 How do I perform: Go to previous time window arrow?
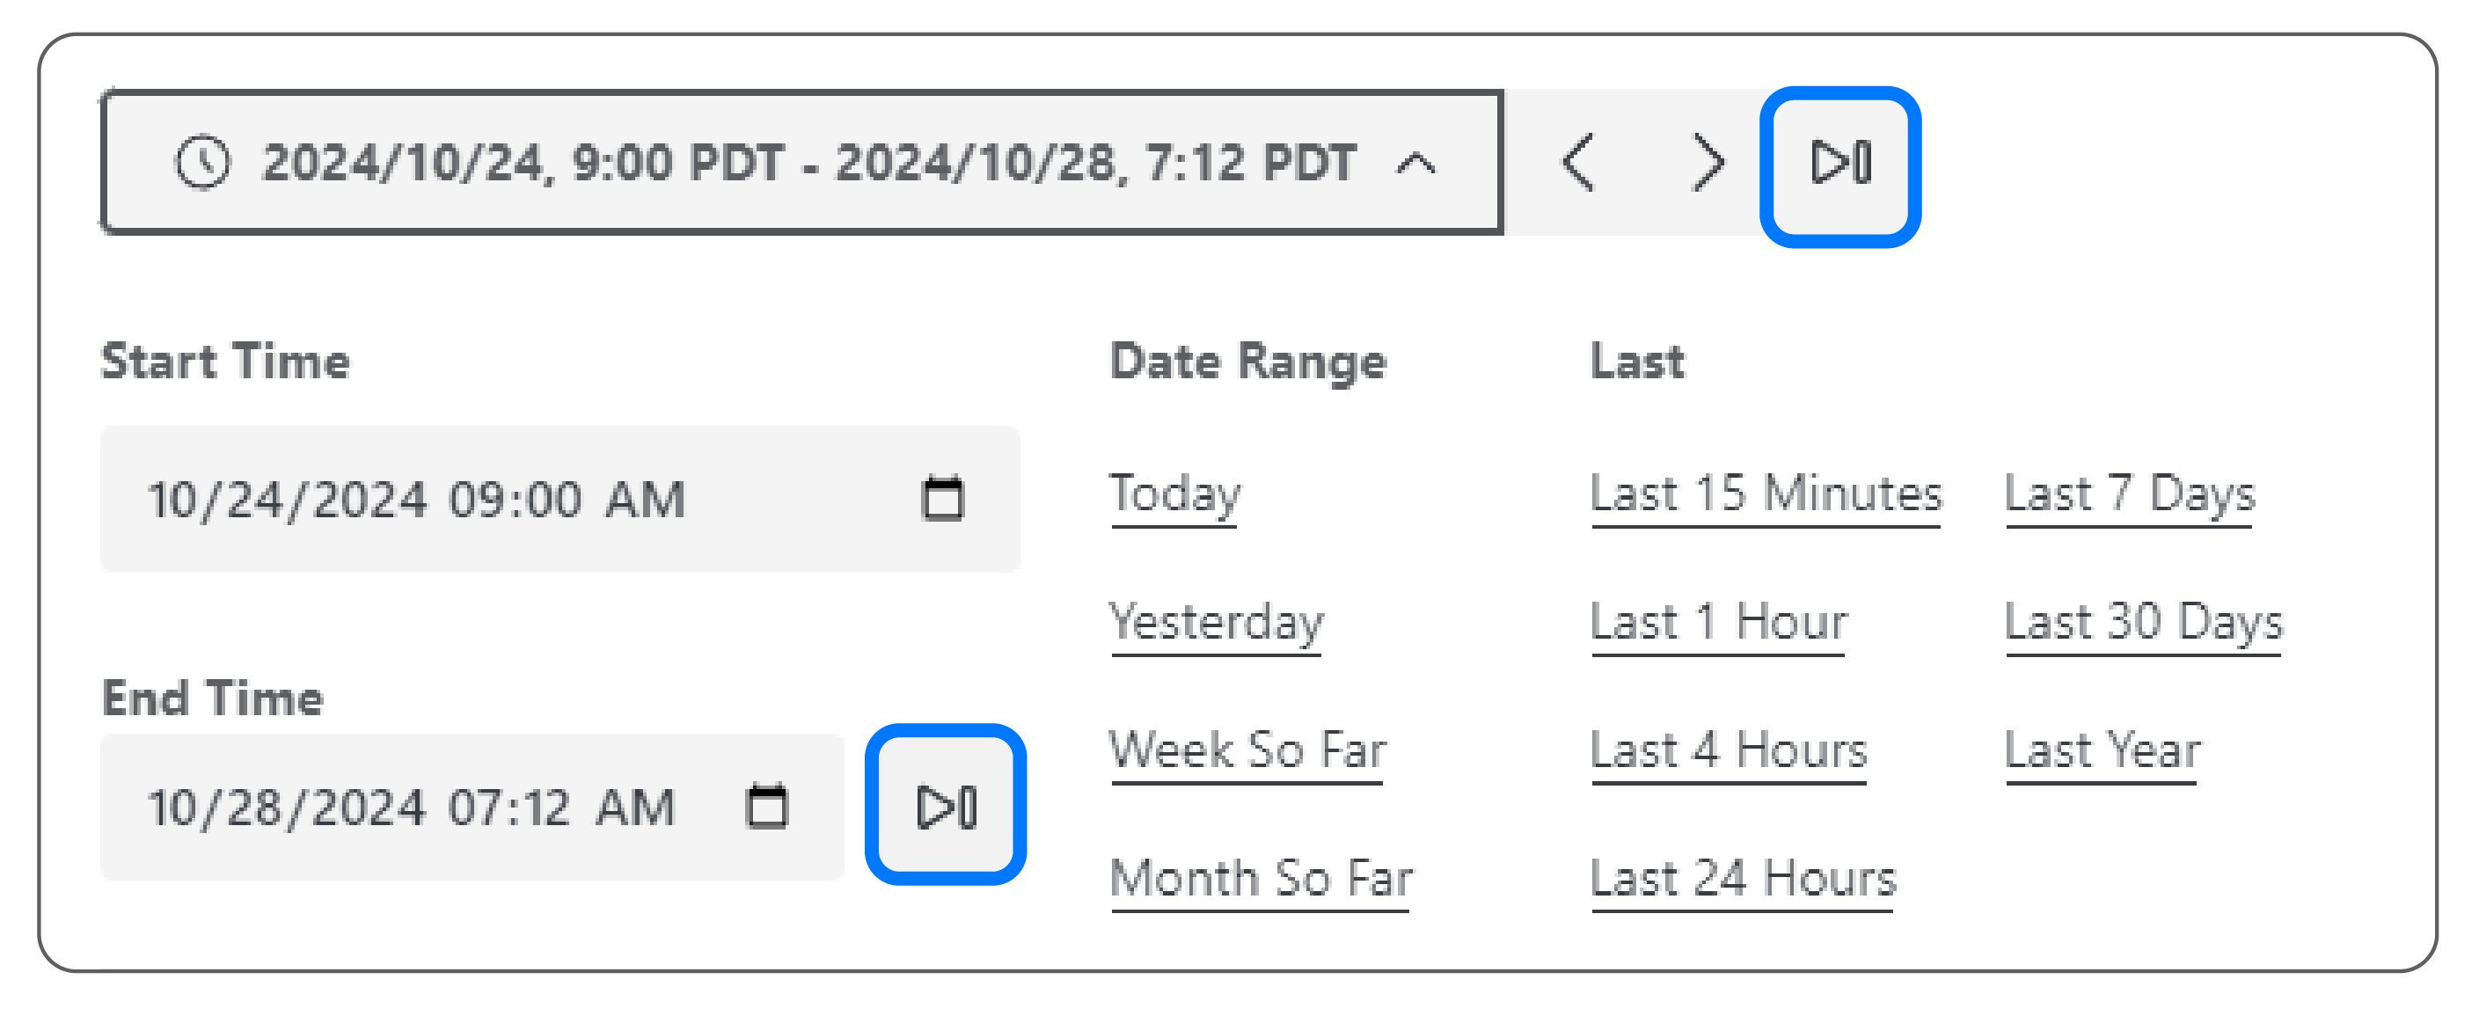[1578, 162]
